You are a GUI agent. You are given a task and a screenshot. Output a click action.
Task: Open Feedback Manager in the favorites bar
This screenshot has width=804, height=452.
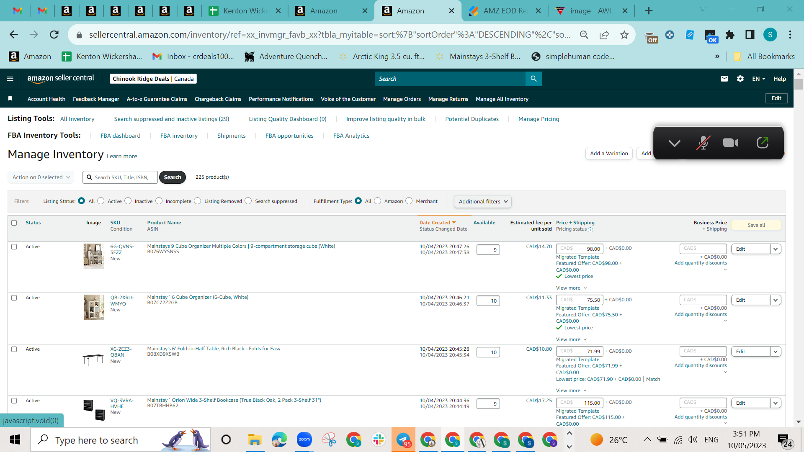(96, 99)
